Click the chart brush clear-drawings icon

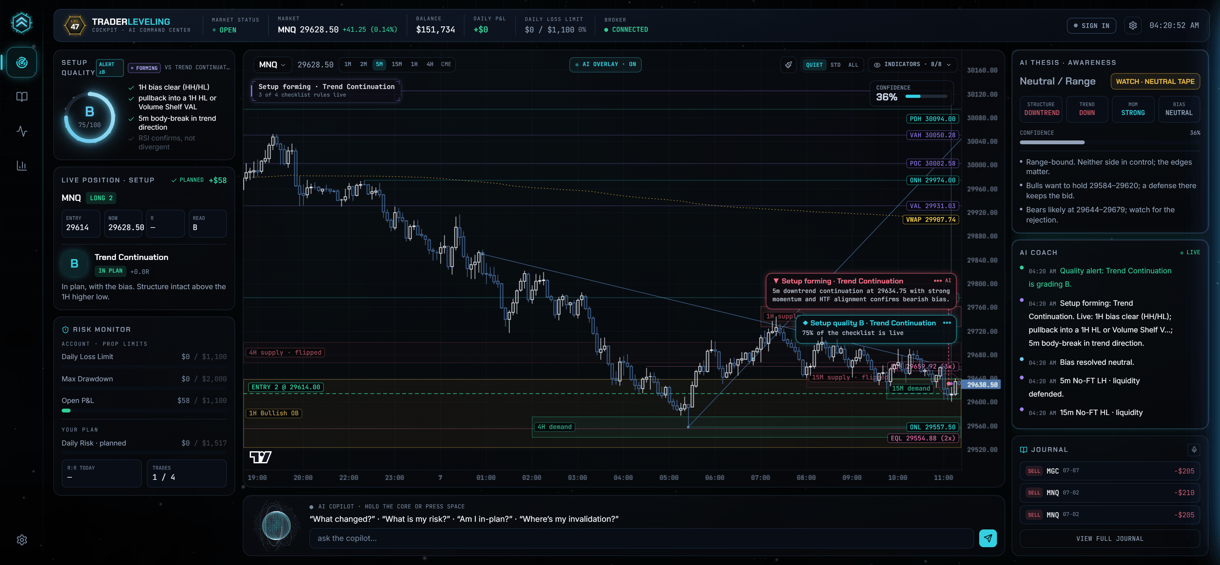789,65
